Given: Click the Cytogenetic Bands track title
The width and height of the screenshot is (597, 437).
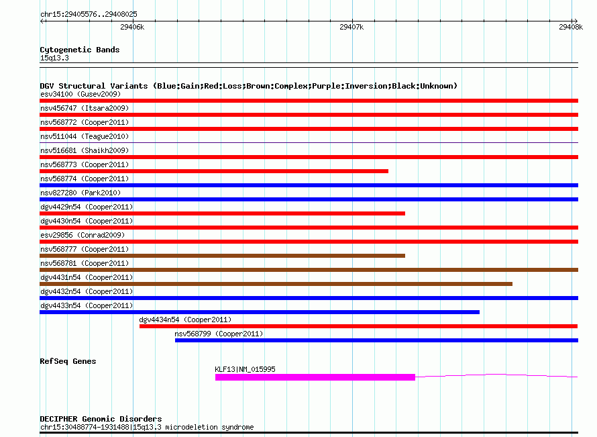Looking at the screenshot, I should (80, 50).
